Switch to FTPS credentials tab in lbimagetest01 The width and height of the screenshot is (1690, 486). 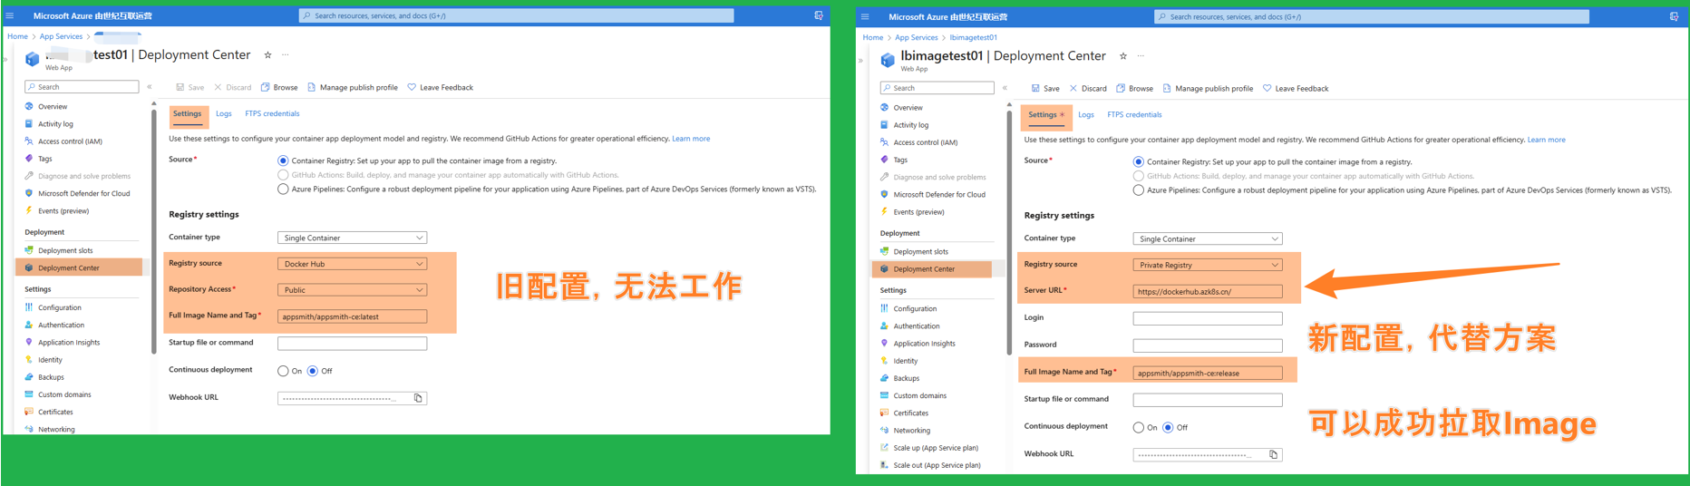(1134, 115)
